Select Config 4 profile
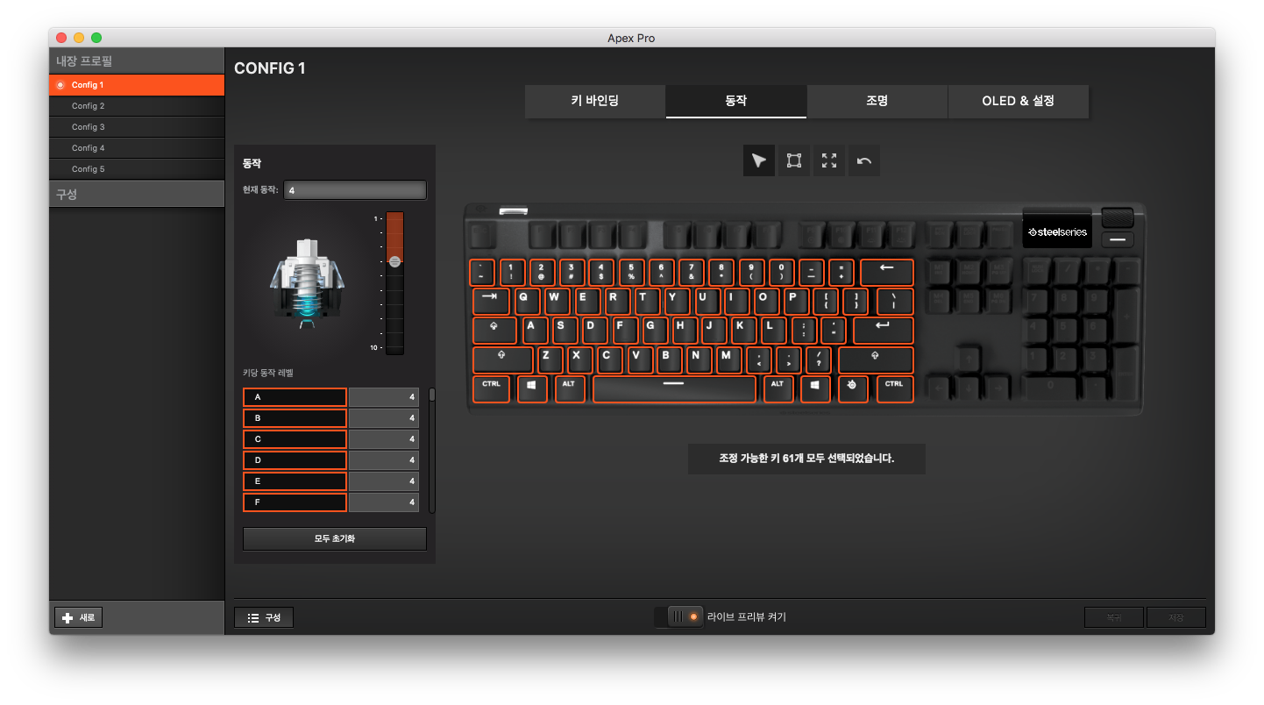This screenshot has width=1264, height=705. (137, 148)
